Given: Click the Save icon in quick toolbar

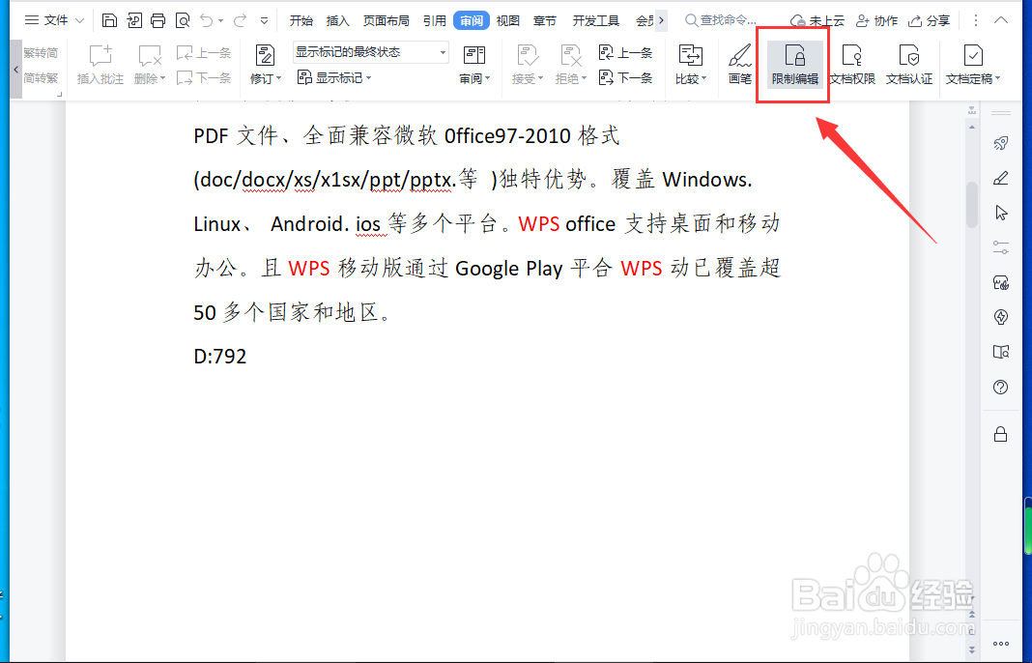Looking at the screenshot, I should point(110,20).
